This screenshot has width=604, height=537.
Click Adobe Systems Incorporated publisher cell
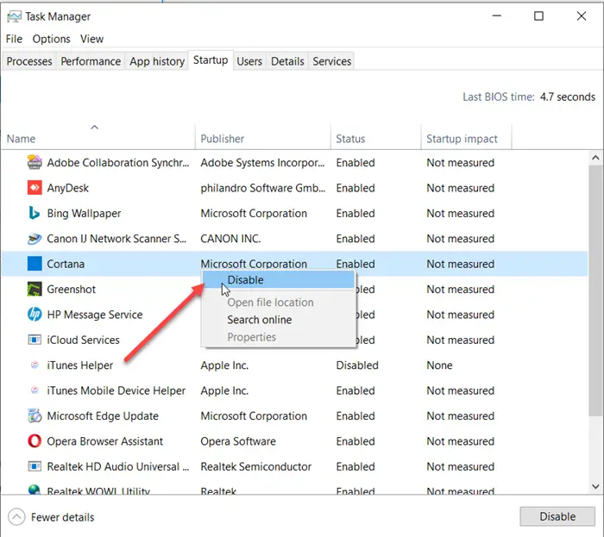[262, 163]
